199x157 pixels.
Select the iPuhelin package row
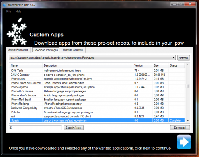point(98,112)
